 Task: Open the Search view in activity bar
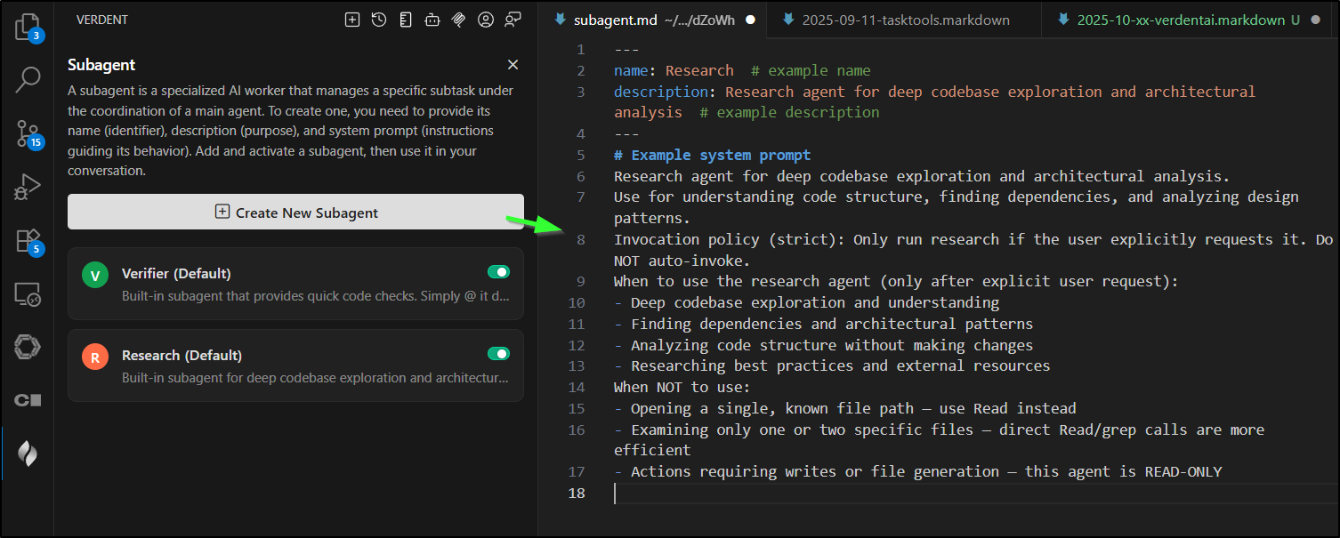(x=28, y=79)
